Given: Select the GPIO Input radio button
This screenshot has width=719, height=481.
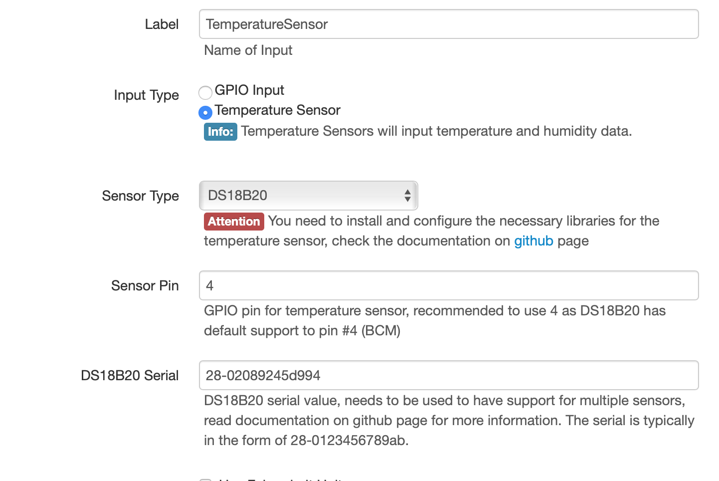Looking at the screenshot, I should tap(205, 93).
